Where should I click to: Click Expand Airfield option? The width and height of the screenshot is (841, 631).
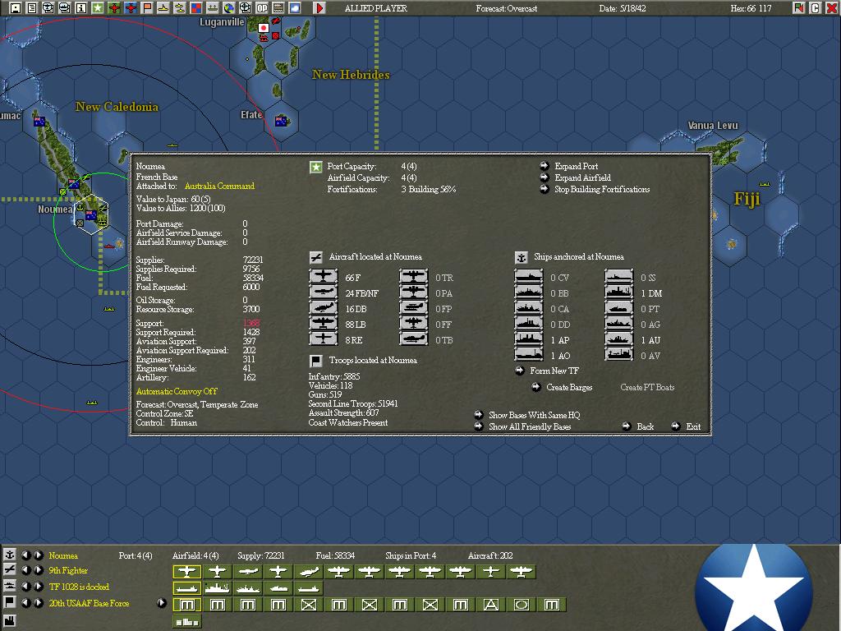coord(582,177)
